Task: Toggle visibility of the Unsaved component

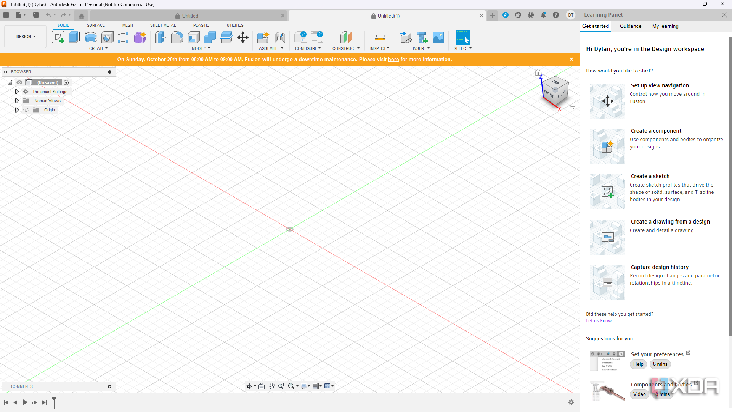Action: click(x=19, y=82)
